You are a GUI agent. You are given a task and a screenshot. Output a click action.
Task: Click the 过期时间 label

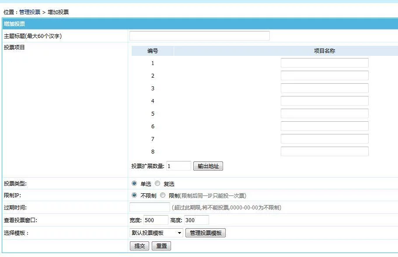click(15, 207)
